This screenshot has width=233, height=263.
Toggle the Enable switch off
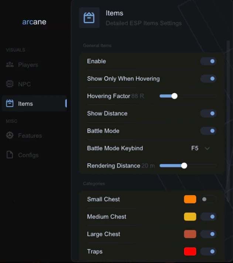point(208,61)
